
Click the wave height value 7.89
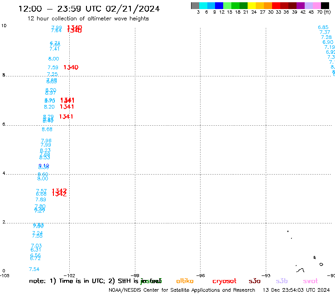point(41,199)
